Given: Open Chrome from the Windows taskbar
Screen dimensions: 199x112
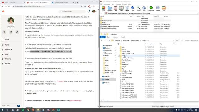Looking at the screenshot, I should click(x=28, y=110).
